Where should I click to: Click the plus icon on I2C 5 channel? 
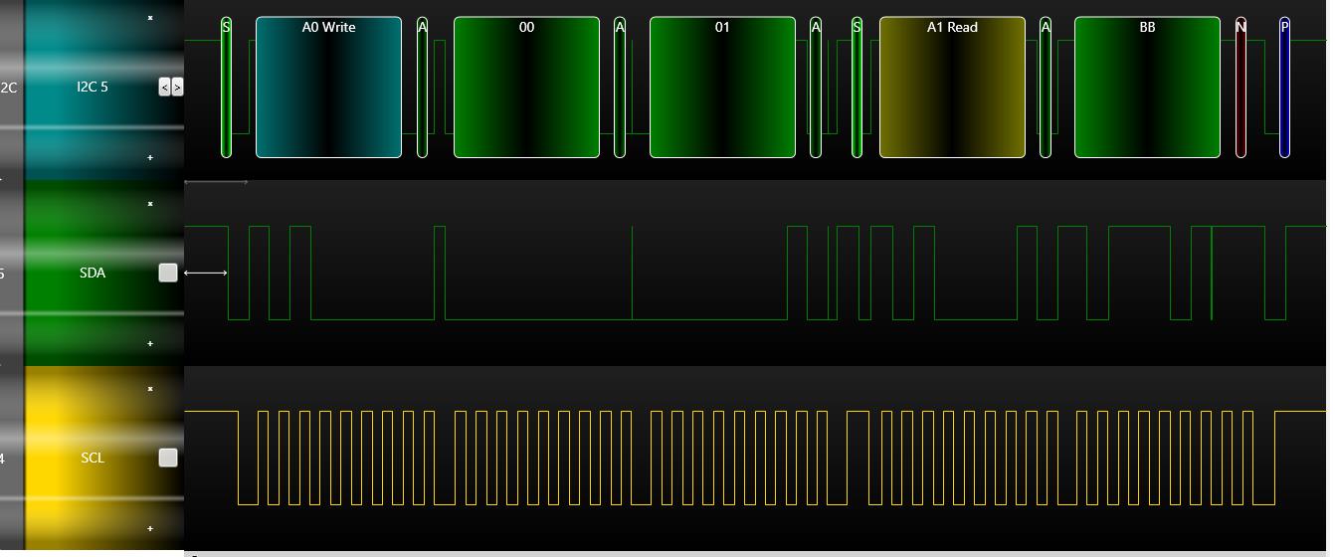(x=150, y=157)
